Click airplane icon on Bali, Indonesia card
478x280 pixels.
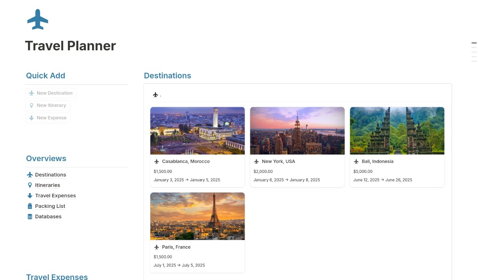point(356,161)
